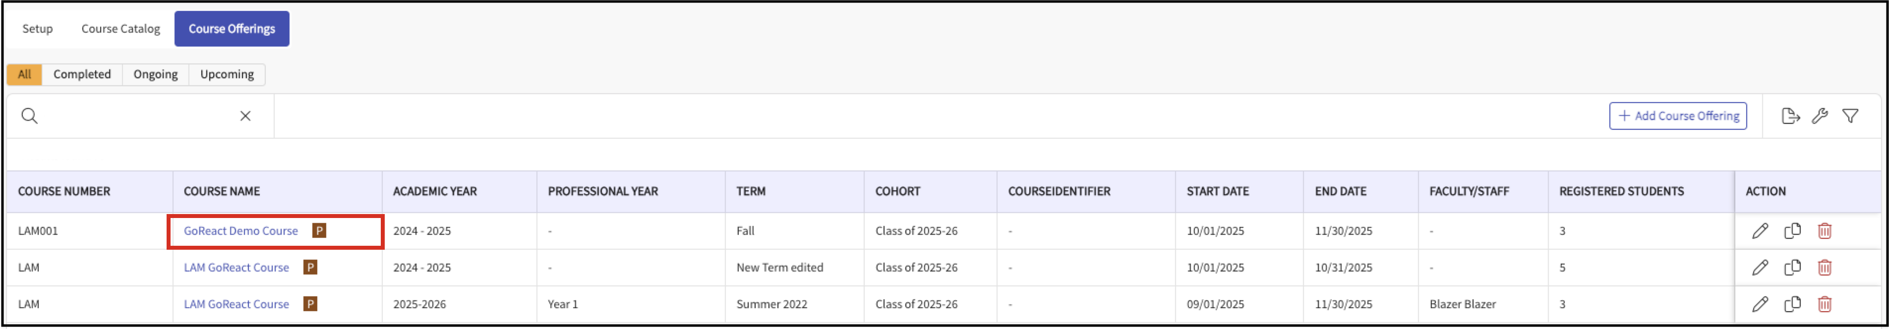Image resolution: width=1889 pixels, height=329 pixels.
Task: Open the Course Catalog tab
Action: pyautogui.click(x=120, y=29)
